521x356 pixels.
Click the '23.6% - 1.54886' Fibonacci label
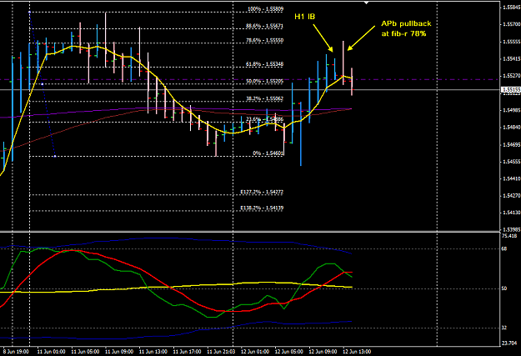tap(264, 119)
